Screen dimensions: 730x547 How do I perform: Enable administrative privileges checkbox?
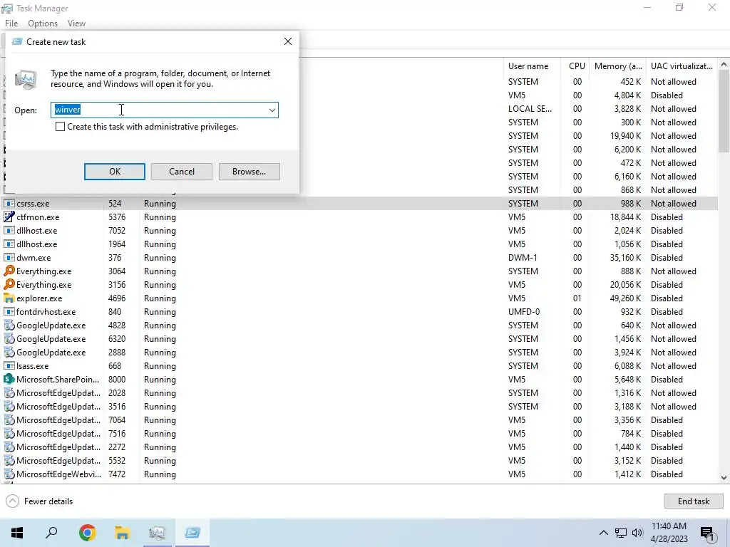60,127
